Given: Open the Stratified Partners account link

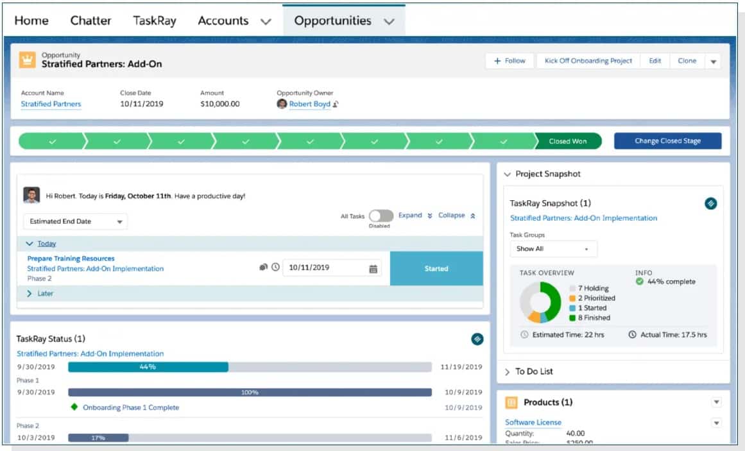Looking at the screenshot, I should [51, 104].
